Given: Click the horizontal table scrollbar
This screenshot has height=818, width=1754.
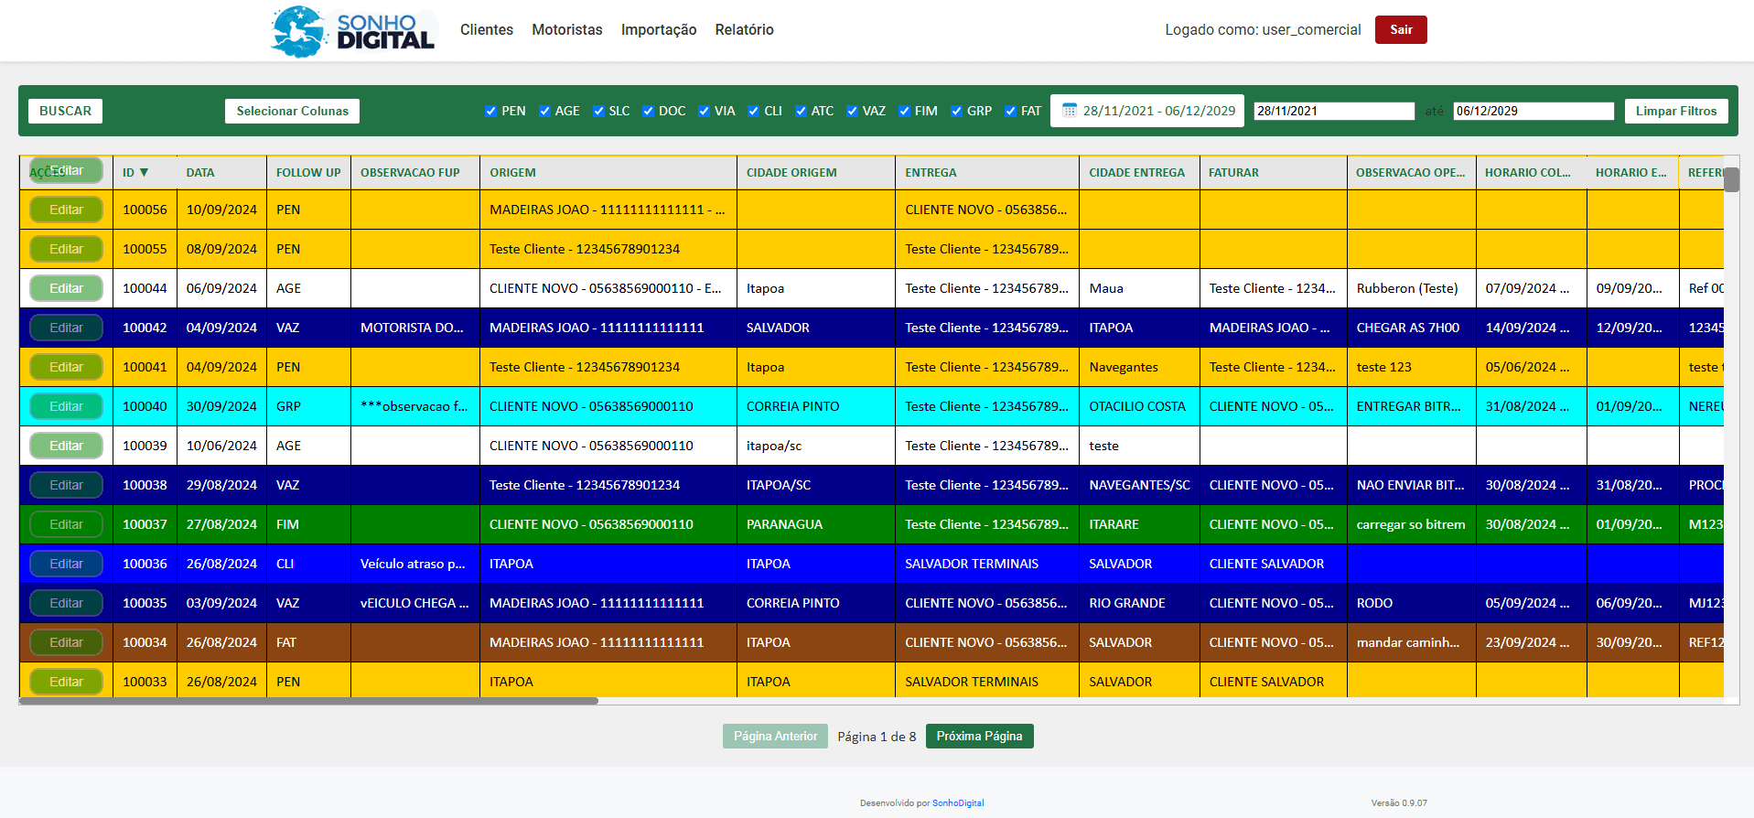Looking at the screenshot, I should tap(308, 701).
